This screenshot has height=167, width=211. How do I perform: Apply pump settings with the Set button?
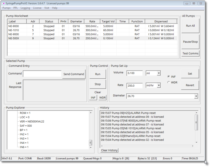[190, 74]
